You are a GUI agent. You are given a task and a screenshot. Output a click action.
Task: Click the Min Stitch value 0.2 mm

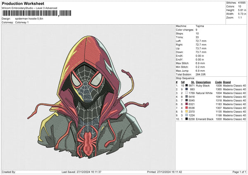pos(200,67)
